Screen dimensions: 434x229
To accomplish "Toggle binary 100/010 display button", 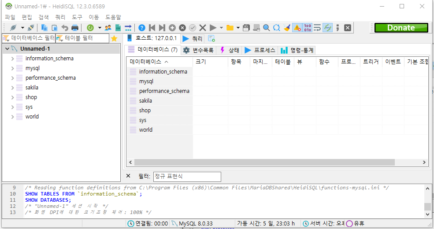I will click(x=308, y=28).
